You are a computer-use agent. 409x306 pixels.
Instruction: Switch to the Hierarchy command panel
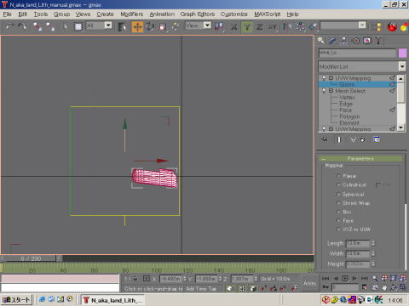[x=344, y=41]
